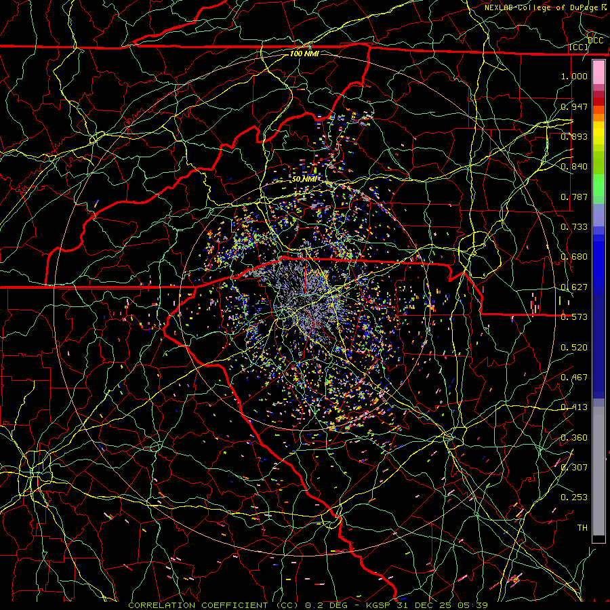Click the DCC label above the legend
The width and height of the screenshot is (610, 610).
coord(596,41)
